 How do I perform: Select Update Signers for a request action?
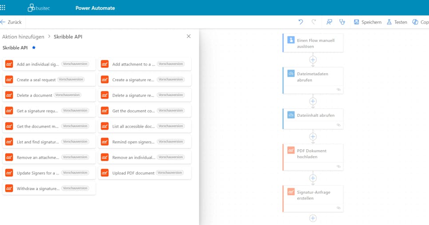(49, 174)
